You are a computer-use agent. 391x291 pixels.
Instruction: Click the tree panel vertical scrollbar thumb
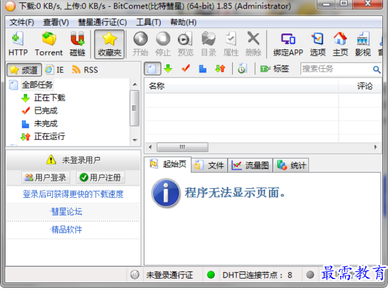(x=135, y=108)
